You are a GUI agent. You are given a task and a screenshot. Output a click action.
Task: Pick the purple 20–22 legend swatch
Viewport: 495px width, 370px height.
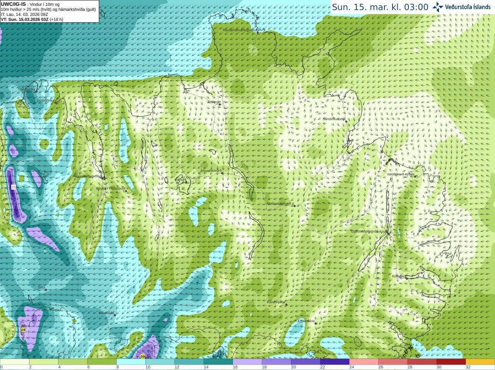pos(306,362)
